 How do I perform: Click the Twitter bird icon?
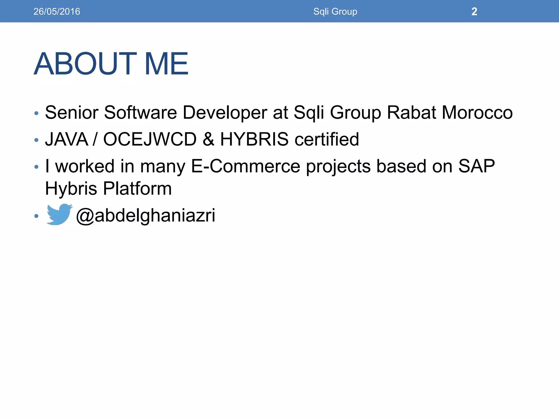(x=59, y=214)
